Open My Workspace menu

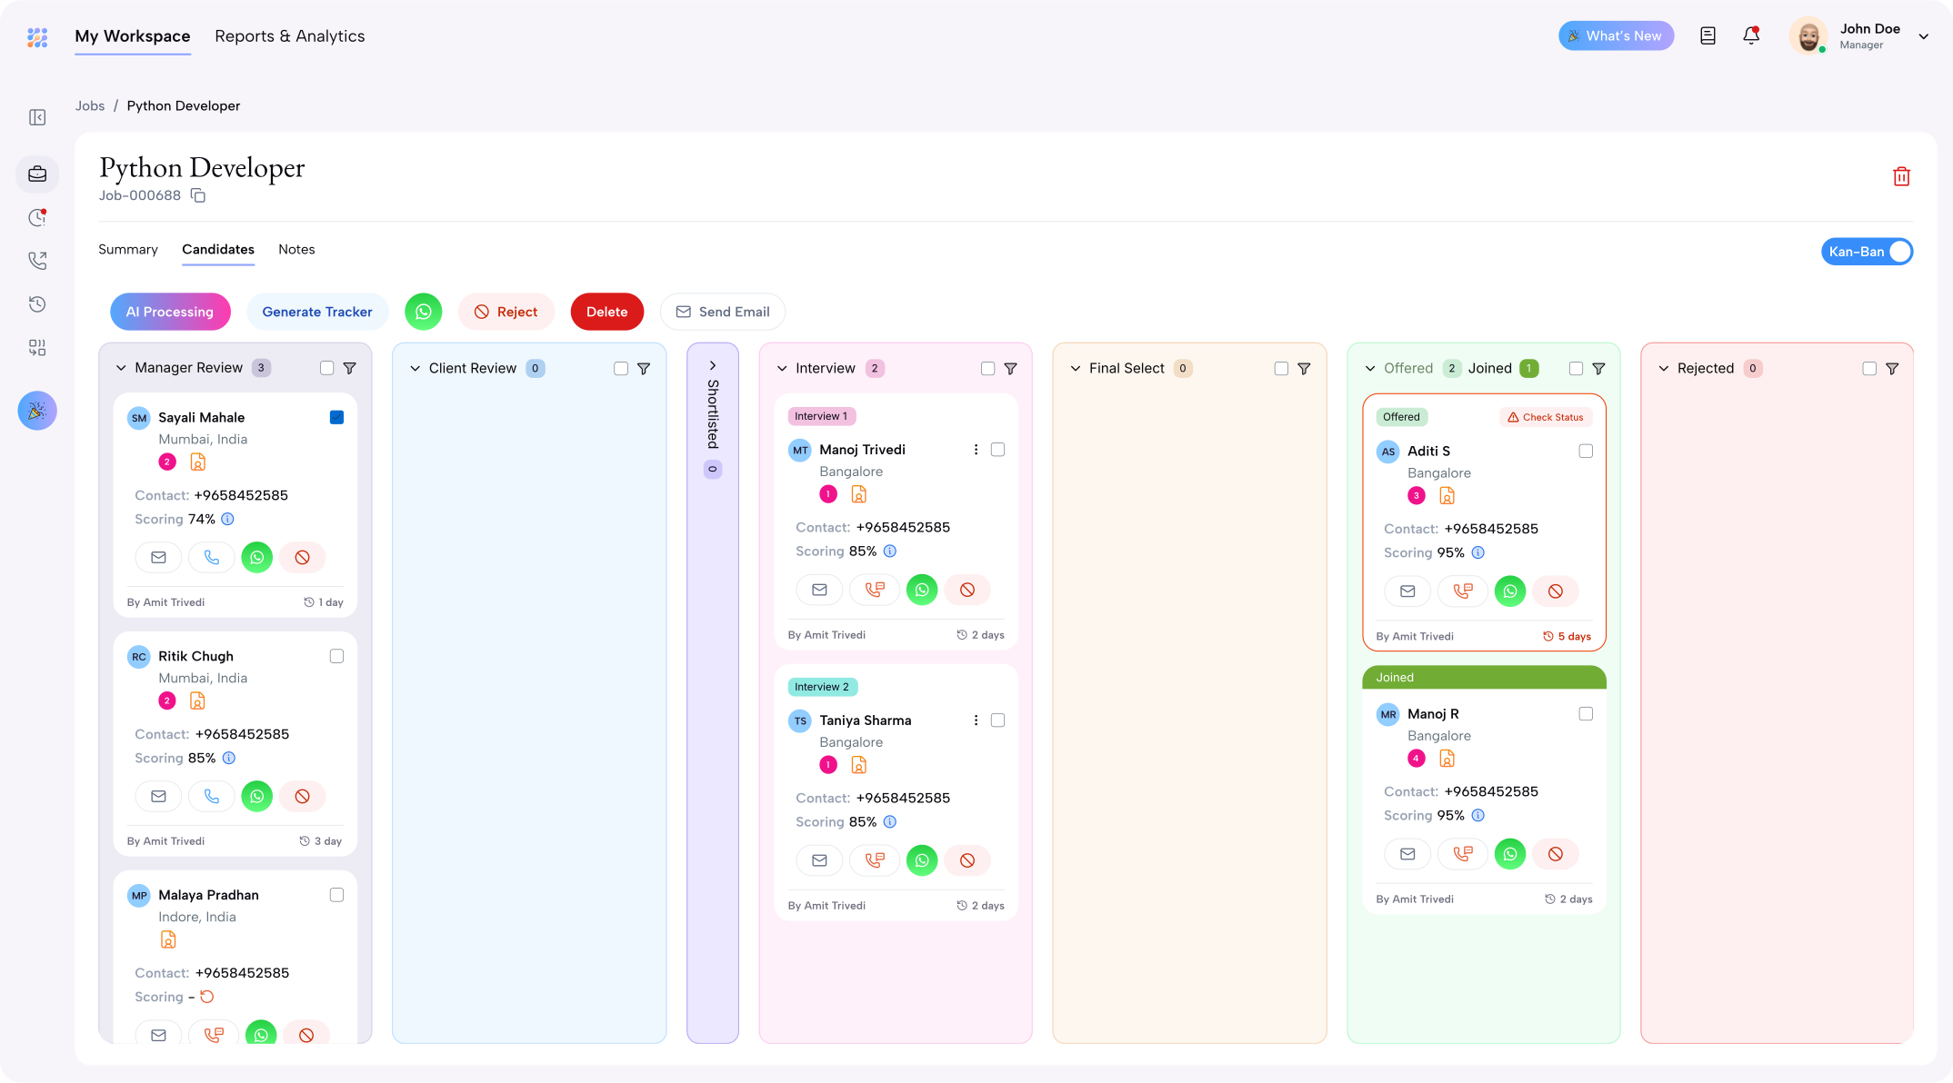point(133,36)
